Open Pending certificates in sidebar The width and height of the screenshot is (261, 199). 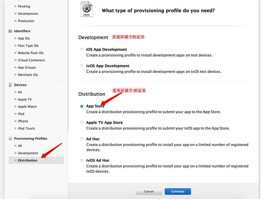tap(24, 6)
